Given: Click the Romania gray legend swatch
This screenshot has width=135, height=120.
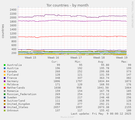Looking at the screenshot, I should pyautogui.click(x=5, y=91).
